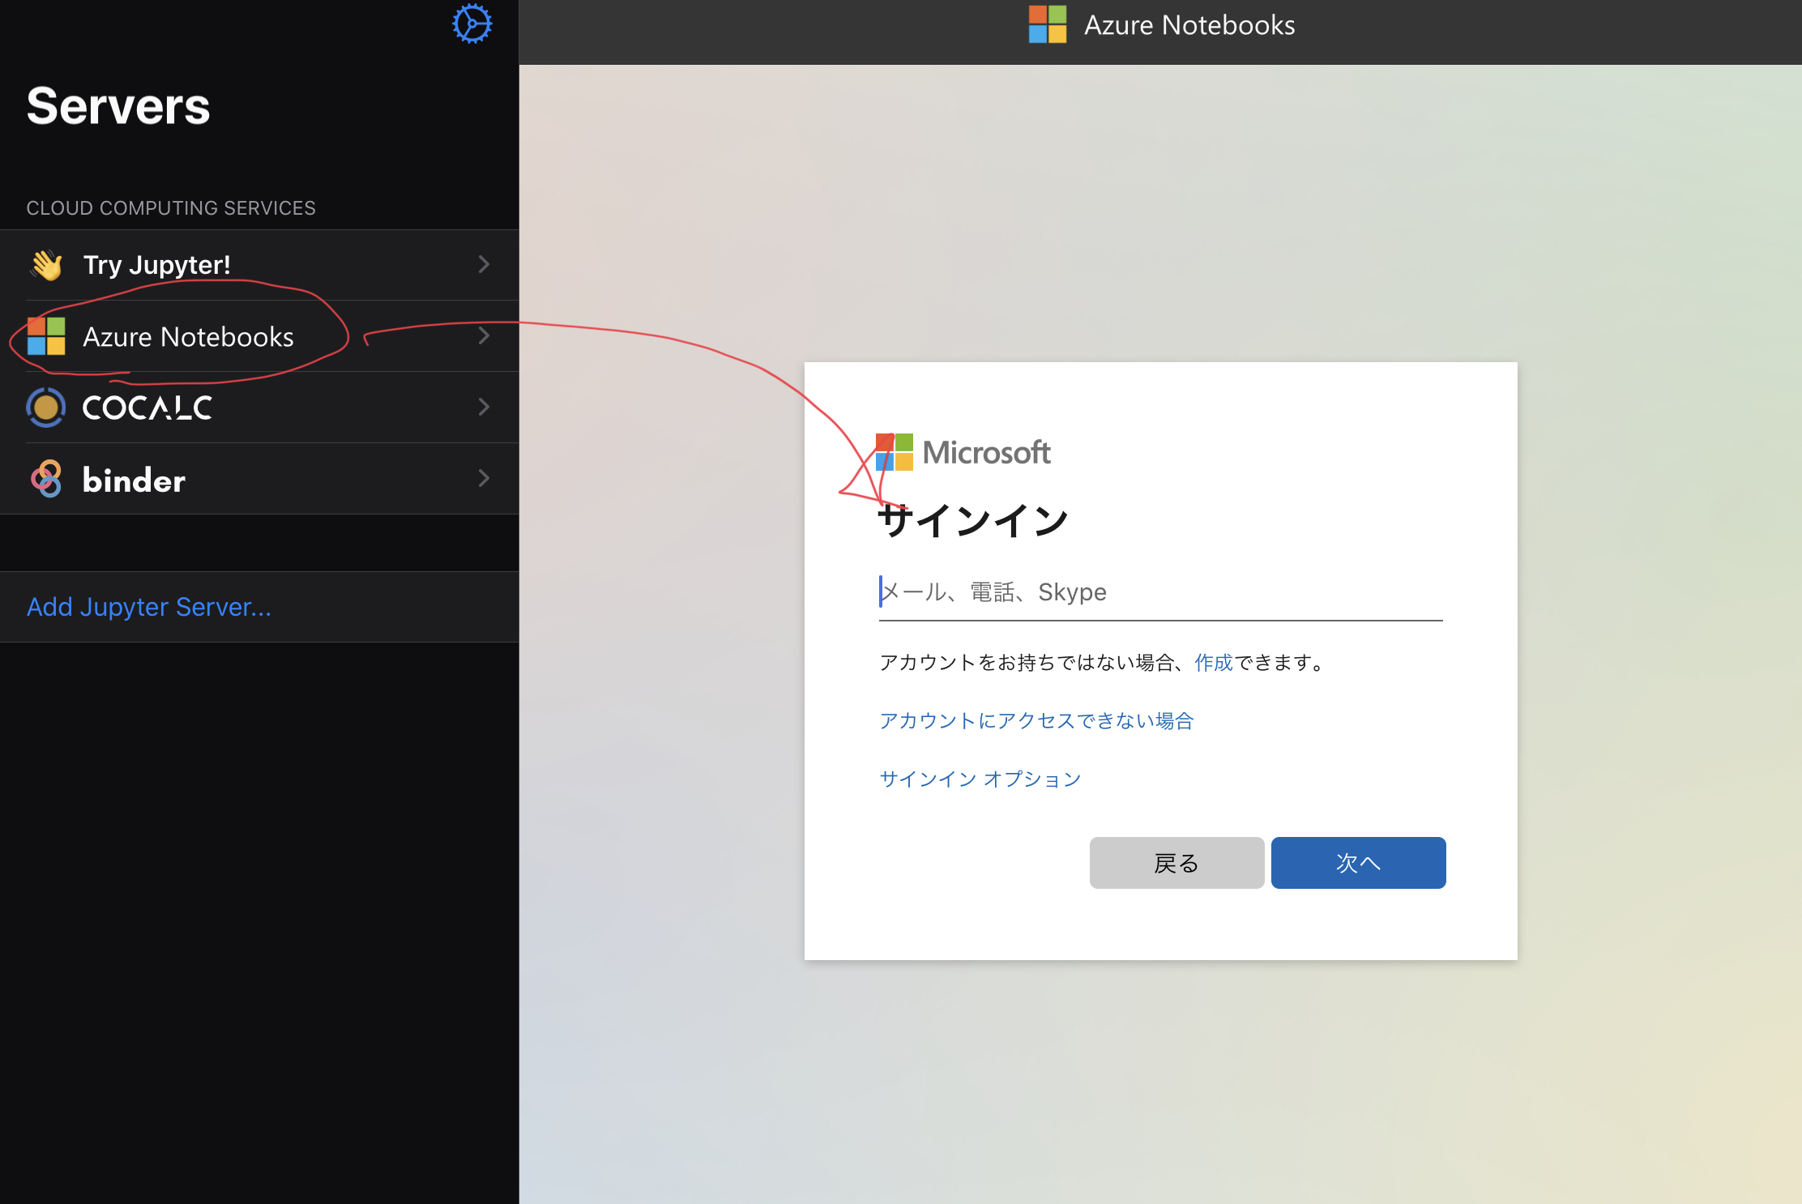1802x1204 pixels.
Task: Click the waving hand Try Jupyter icon
Action: coord(47,265)
